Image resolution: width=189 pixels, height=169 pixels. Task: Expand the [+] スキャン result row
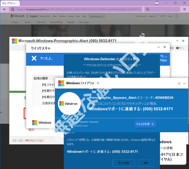(43, 84)
